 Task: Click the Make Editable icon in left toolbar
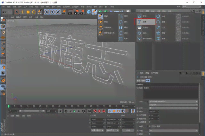tap(3, 19)
